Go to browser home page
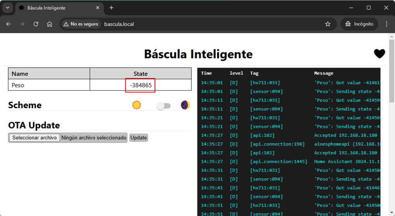This screenshot has height=216, width=395. (49, 24)
